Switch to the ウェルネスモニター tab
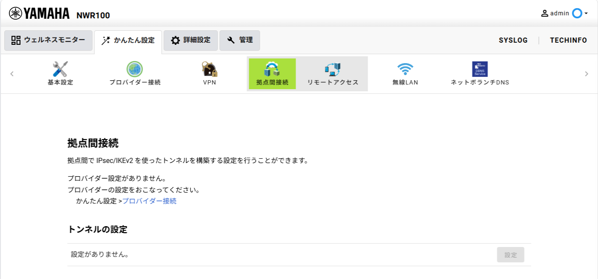Screen dimensions: 598x279 pos(48,41)
